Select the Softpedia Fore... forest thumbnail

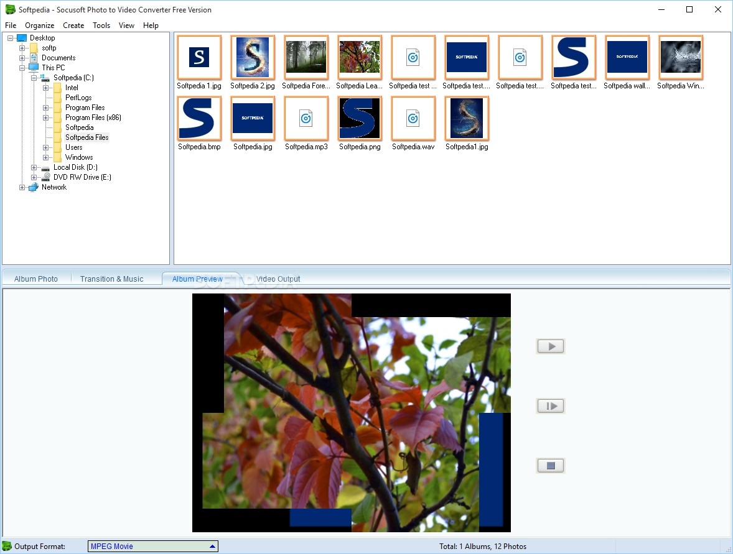coord(306,57)
